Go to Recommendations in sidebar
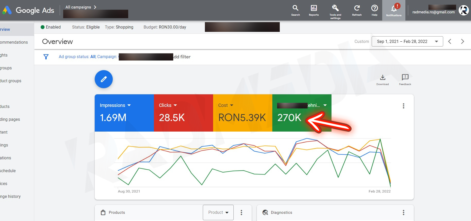This screenshot has width=471, height=221. coord(14,42)
